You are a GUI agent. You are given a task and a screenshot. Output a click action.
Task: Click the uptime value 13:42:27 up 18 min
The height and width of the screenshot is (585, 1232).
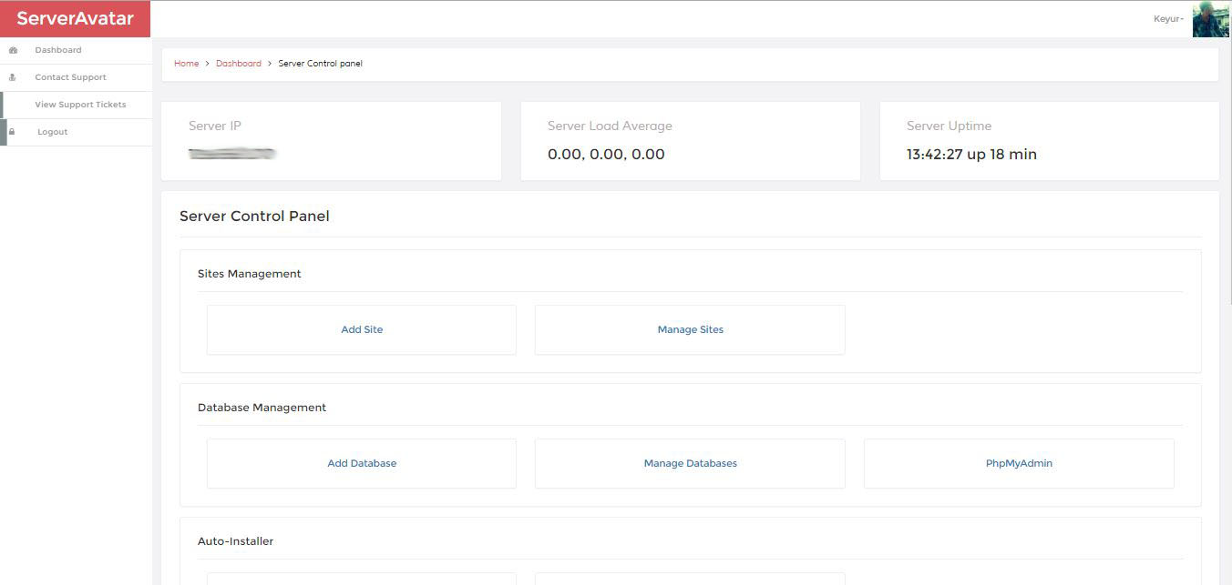click(x=971, y=155)
